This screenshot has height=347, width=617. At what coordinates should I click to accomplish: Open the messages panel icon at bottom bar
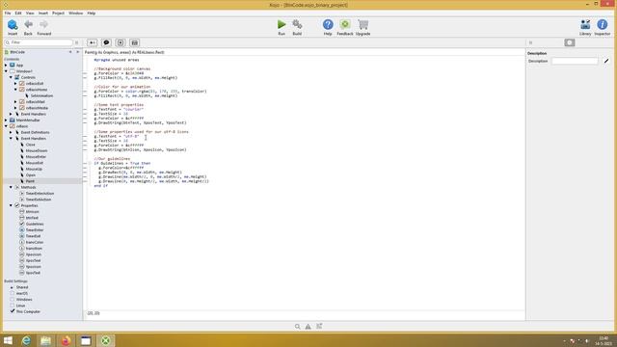319,326
